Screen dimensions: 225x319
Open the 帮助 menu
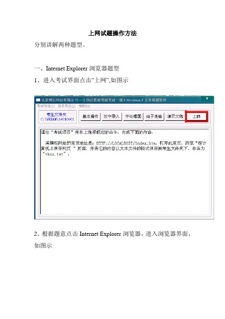tap(84, 106)
